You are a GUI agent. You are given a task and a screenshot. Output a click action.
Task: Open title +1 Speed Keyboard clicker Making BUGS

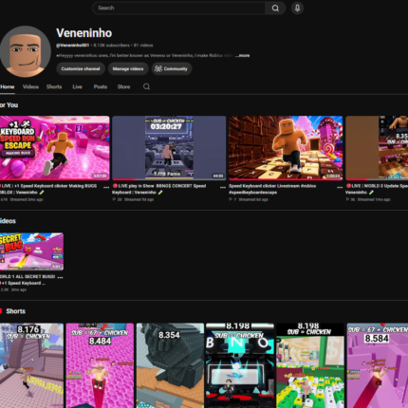49,189
